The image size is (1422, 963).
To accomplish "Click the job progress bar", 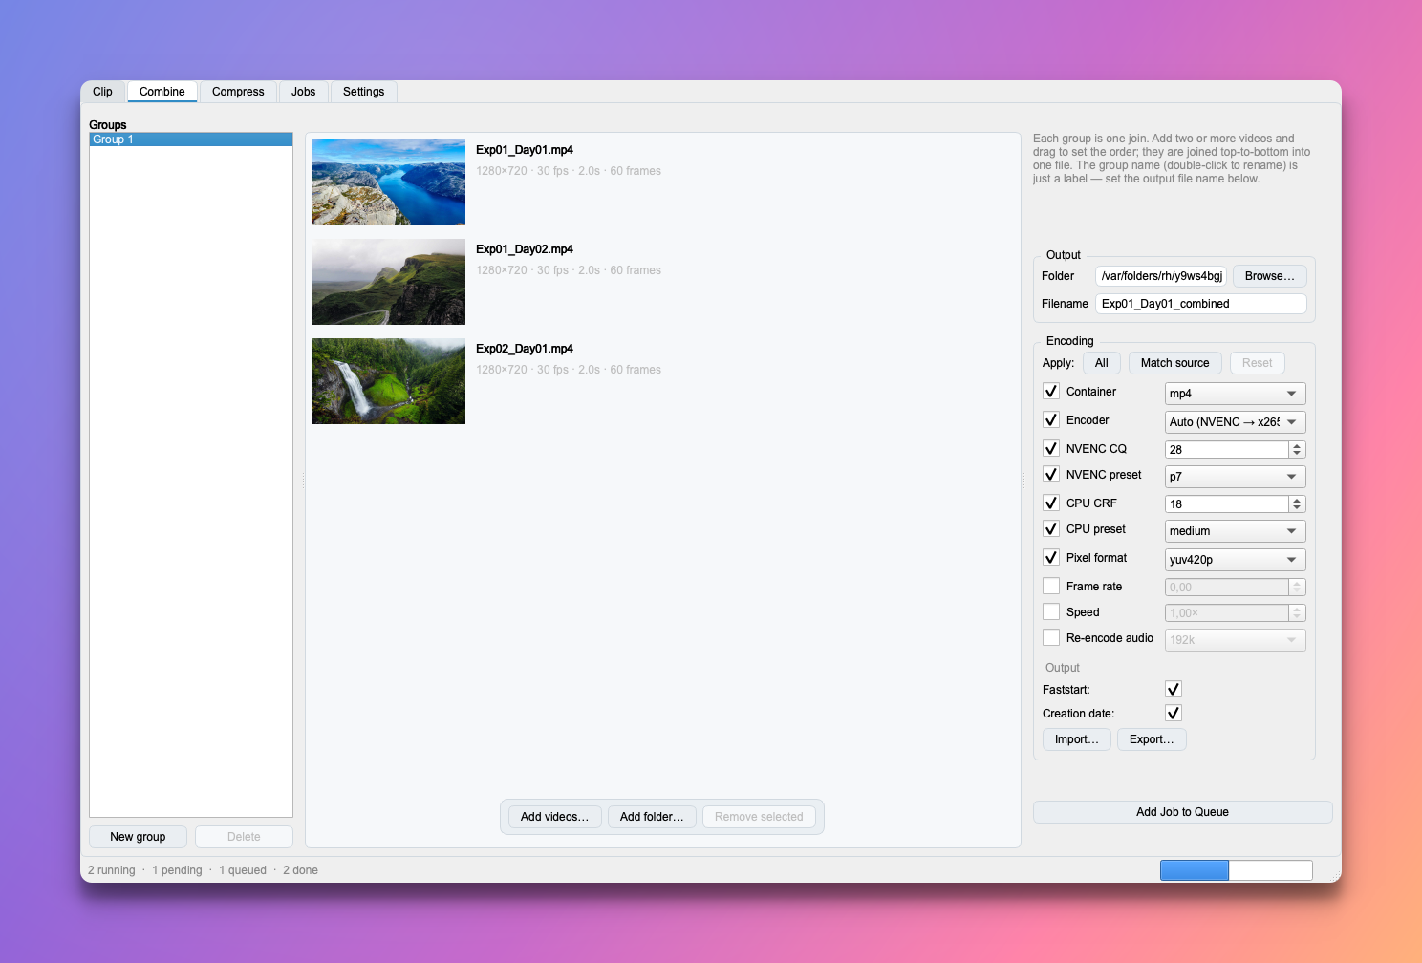I will [x=1236, y=870].
